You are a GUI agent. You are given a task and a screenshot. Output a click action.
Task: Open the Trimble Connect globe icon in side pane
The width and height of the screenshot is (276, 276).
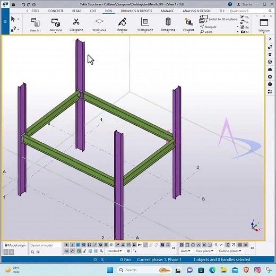[x=270, y=62]
